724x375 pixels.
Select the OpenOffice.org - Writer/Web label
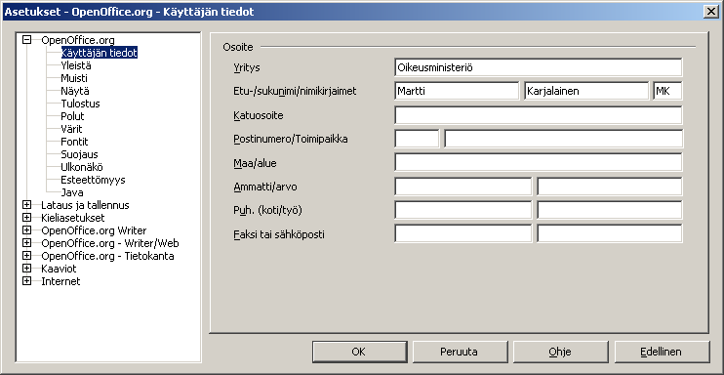pos(110,243)
